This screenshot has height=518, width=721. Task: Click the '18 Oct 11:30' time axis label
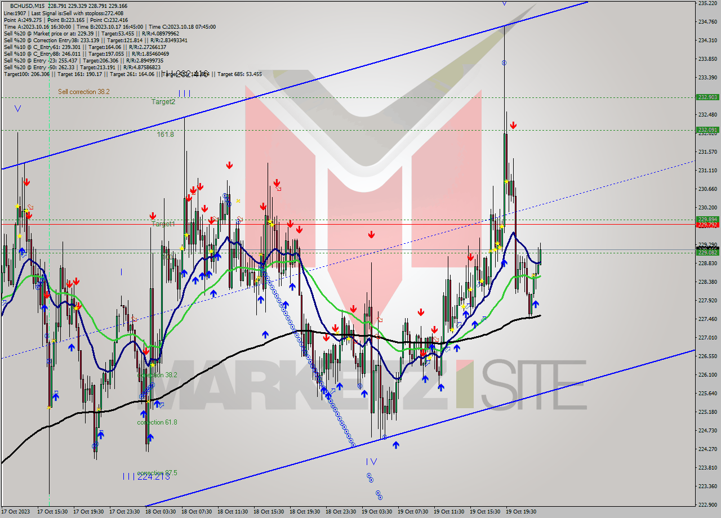point(233,512)
